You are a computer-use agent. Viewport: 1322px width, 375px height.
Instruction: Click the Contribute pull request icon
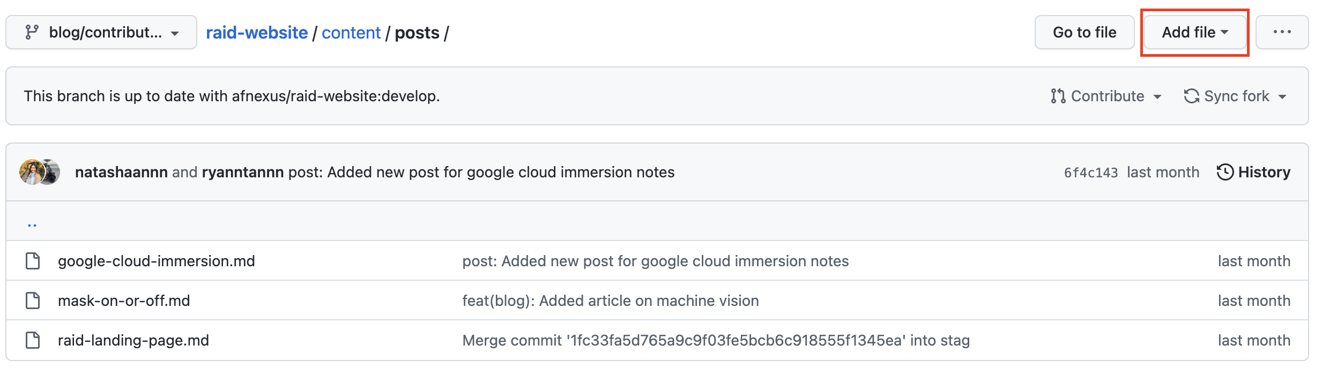point(1058,96)
